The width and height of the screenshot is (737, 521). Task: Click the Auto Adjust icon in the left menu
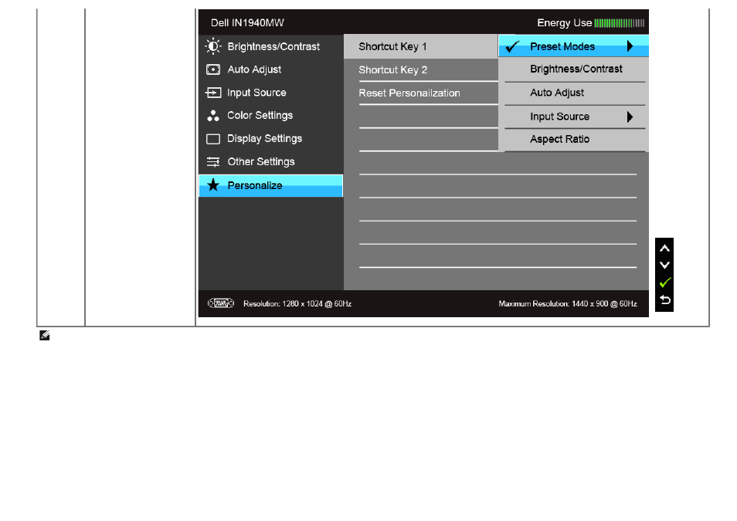pyautogui.click(x=213, y=69)
